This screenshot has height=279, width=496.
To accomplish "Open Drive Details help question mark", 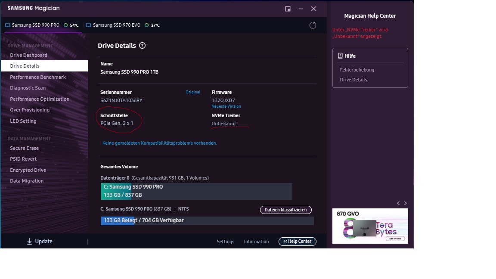I will click(143, 46).
